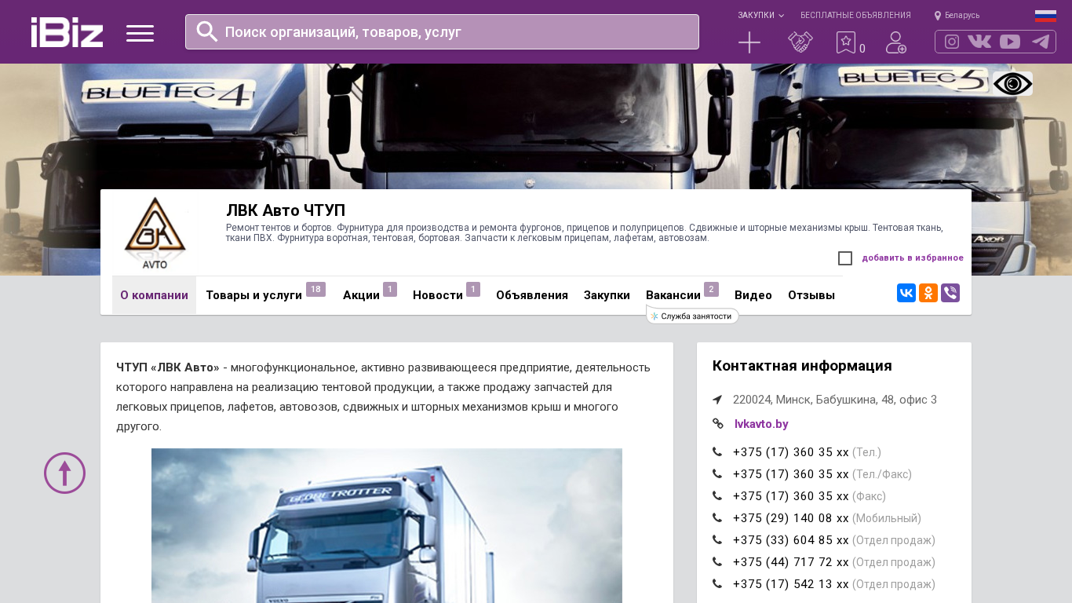1072x603 pixels.
Task: Share via blue VK button
Action: tap(906, 293)
